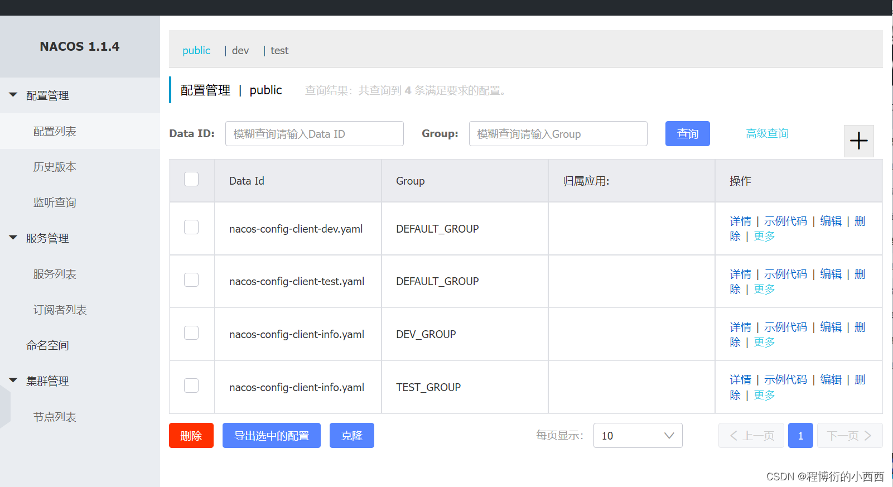Image resolution: width=893 pixels, height=487 pixels.
Task: Collapse the 集群管理 sidebar arrow
Action: [x=13, y=380]
